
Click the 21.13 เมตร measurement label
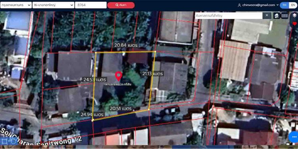153,74
